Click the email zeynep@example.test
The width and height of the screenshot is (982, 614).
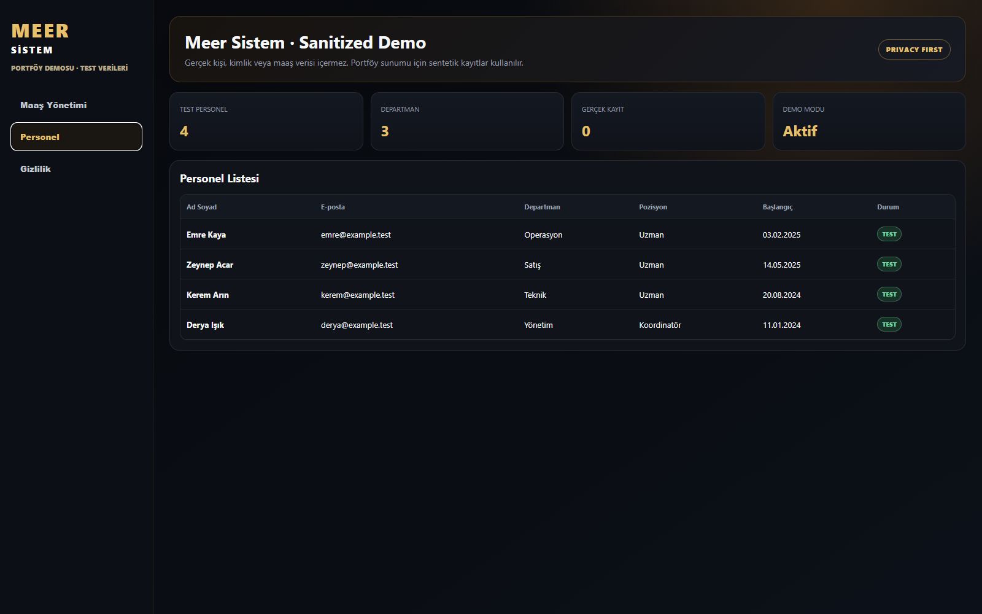(x=359, y=265)
